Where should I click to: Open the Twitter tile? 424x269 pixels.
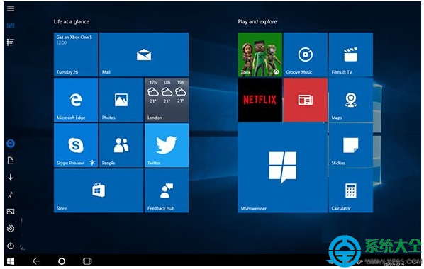point(167,145)
